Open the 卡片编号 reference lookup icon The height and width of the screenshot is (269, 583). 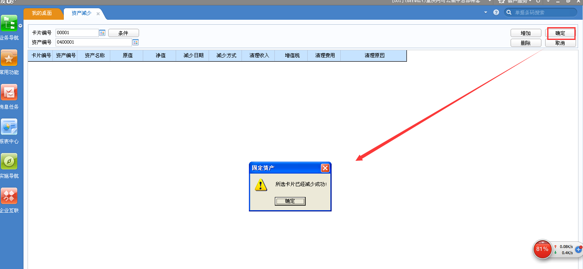pos(102,32)
